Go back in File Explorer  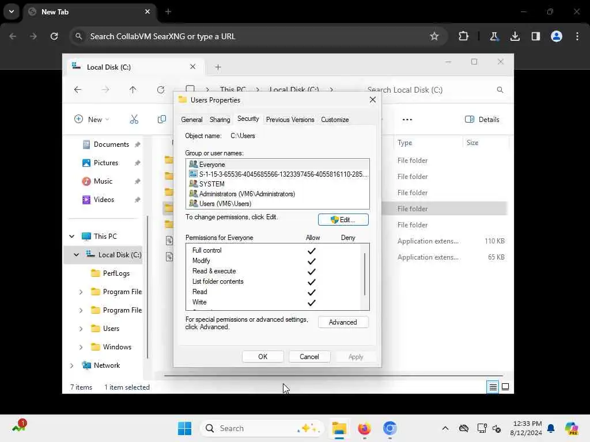pyautogui.click(x=78, y=89)
